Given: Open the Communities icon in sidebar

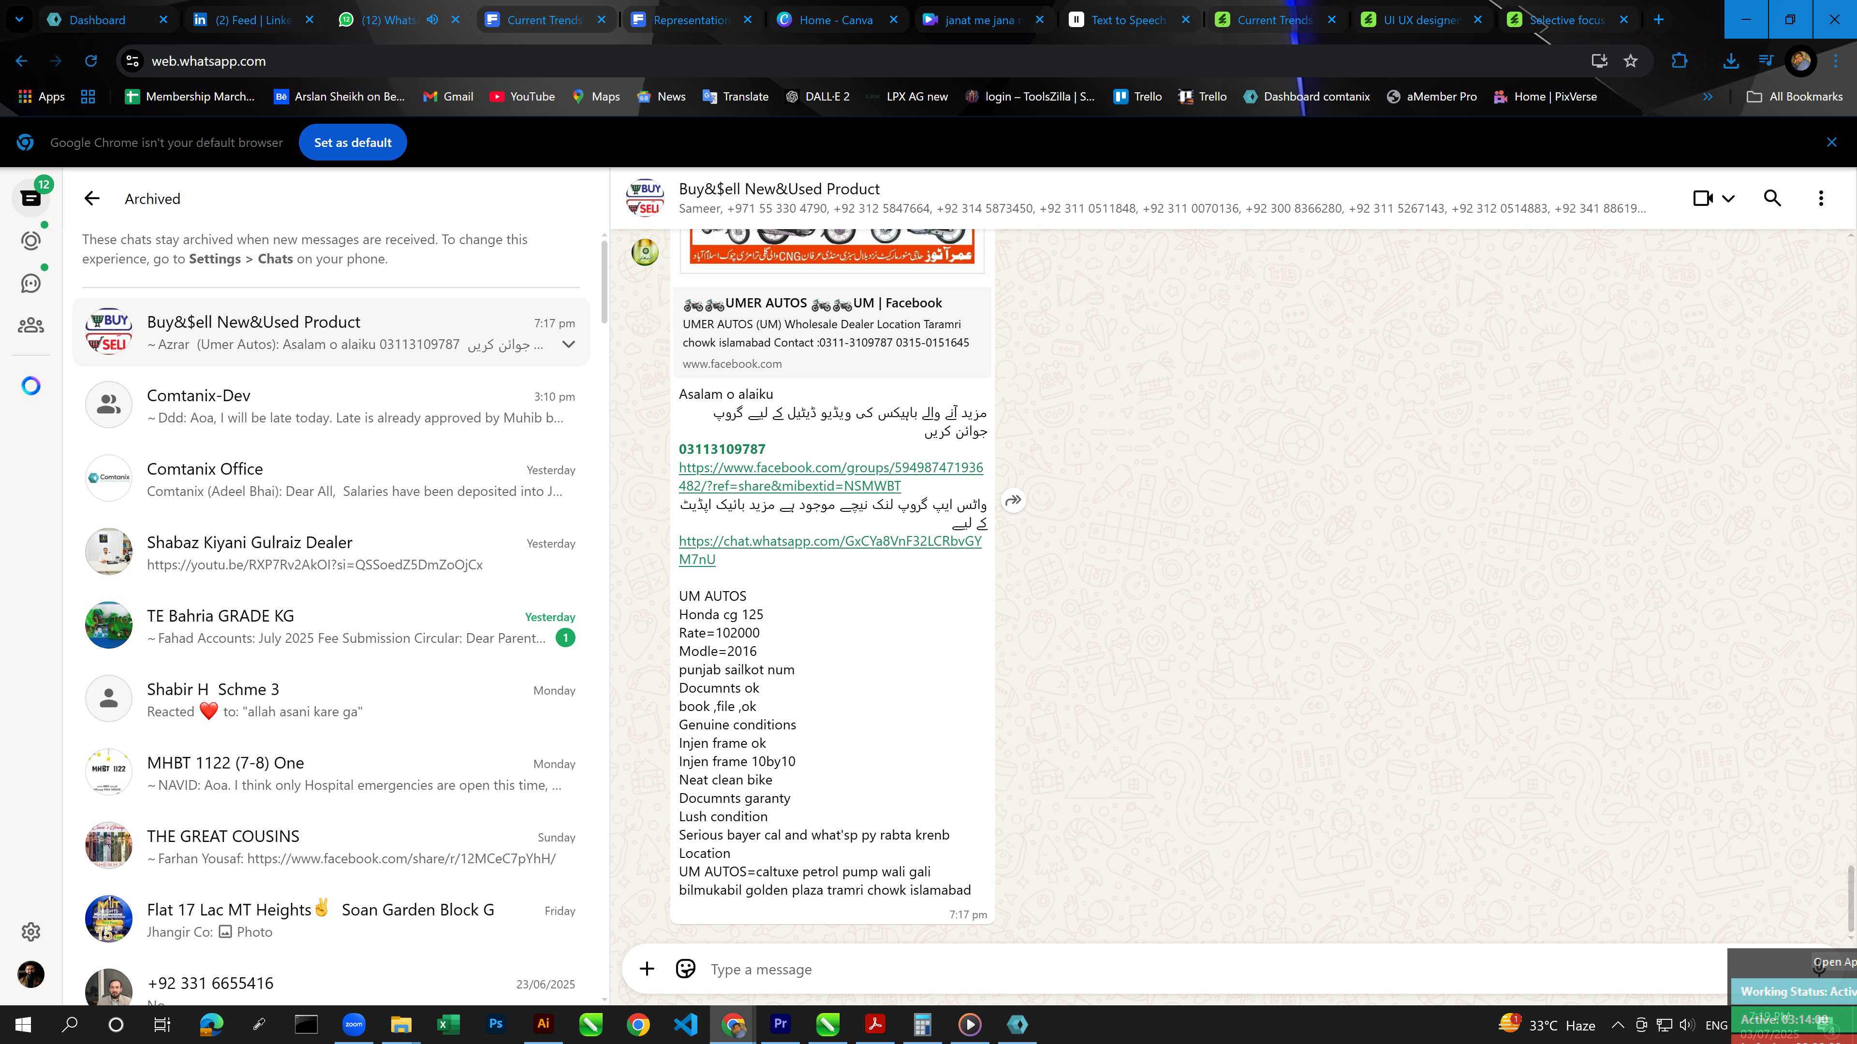Looking at the screenshot, I should tap(31, 326).
